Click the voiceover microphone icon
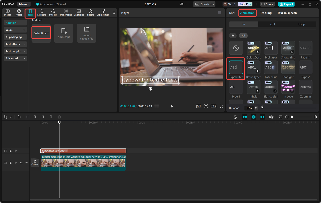The width and height of the screenshot is (321, 203). tap(235, 117)
